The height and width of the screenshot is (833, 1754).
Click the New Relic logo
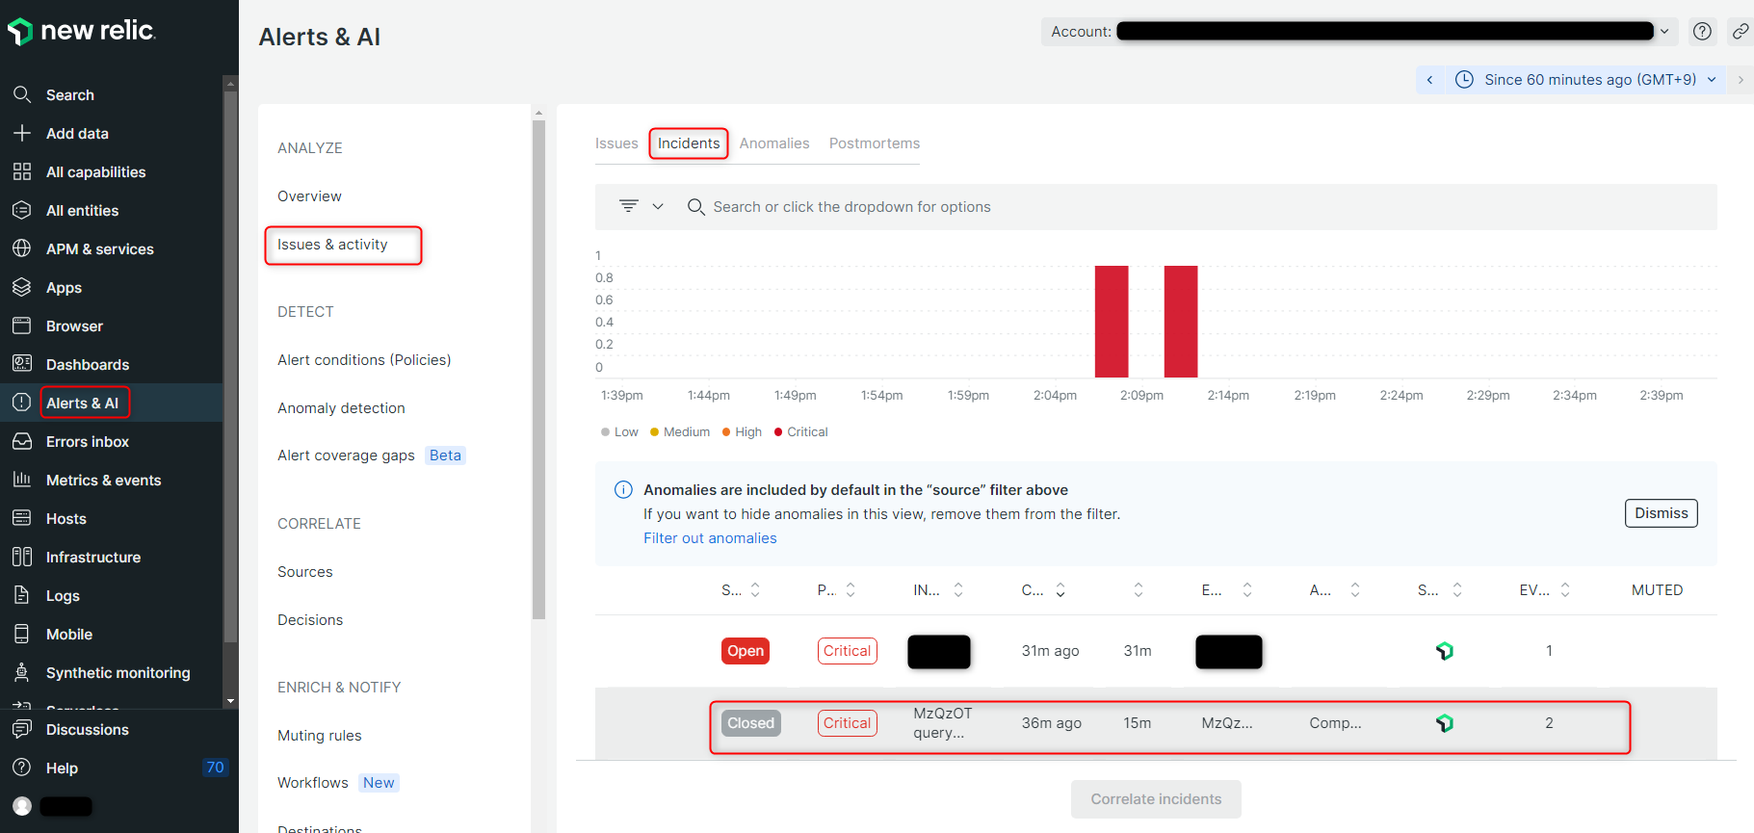point(81,31)
